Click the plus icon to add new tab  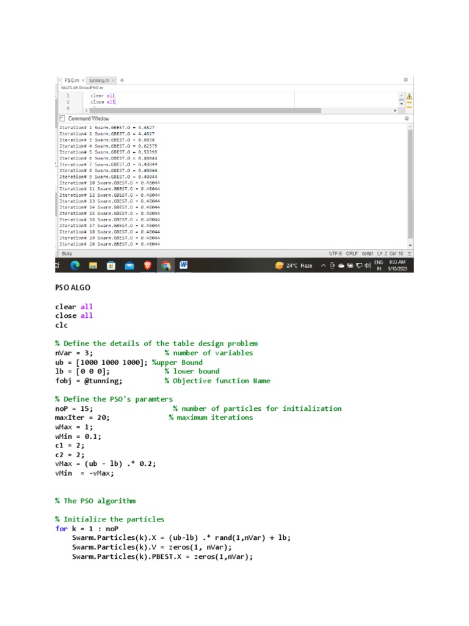(x=122, y=80)
